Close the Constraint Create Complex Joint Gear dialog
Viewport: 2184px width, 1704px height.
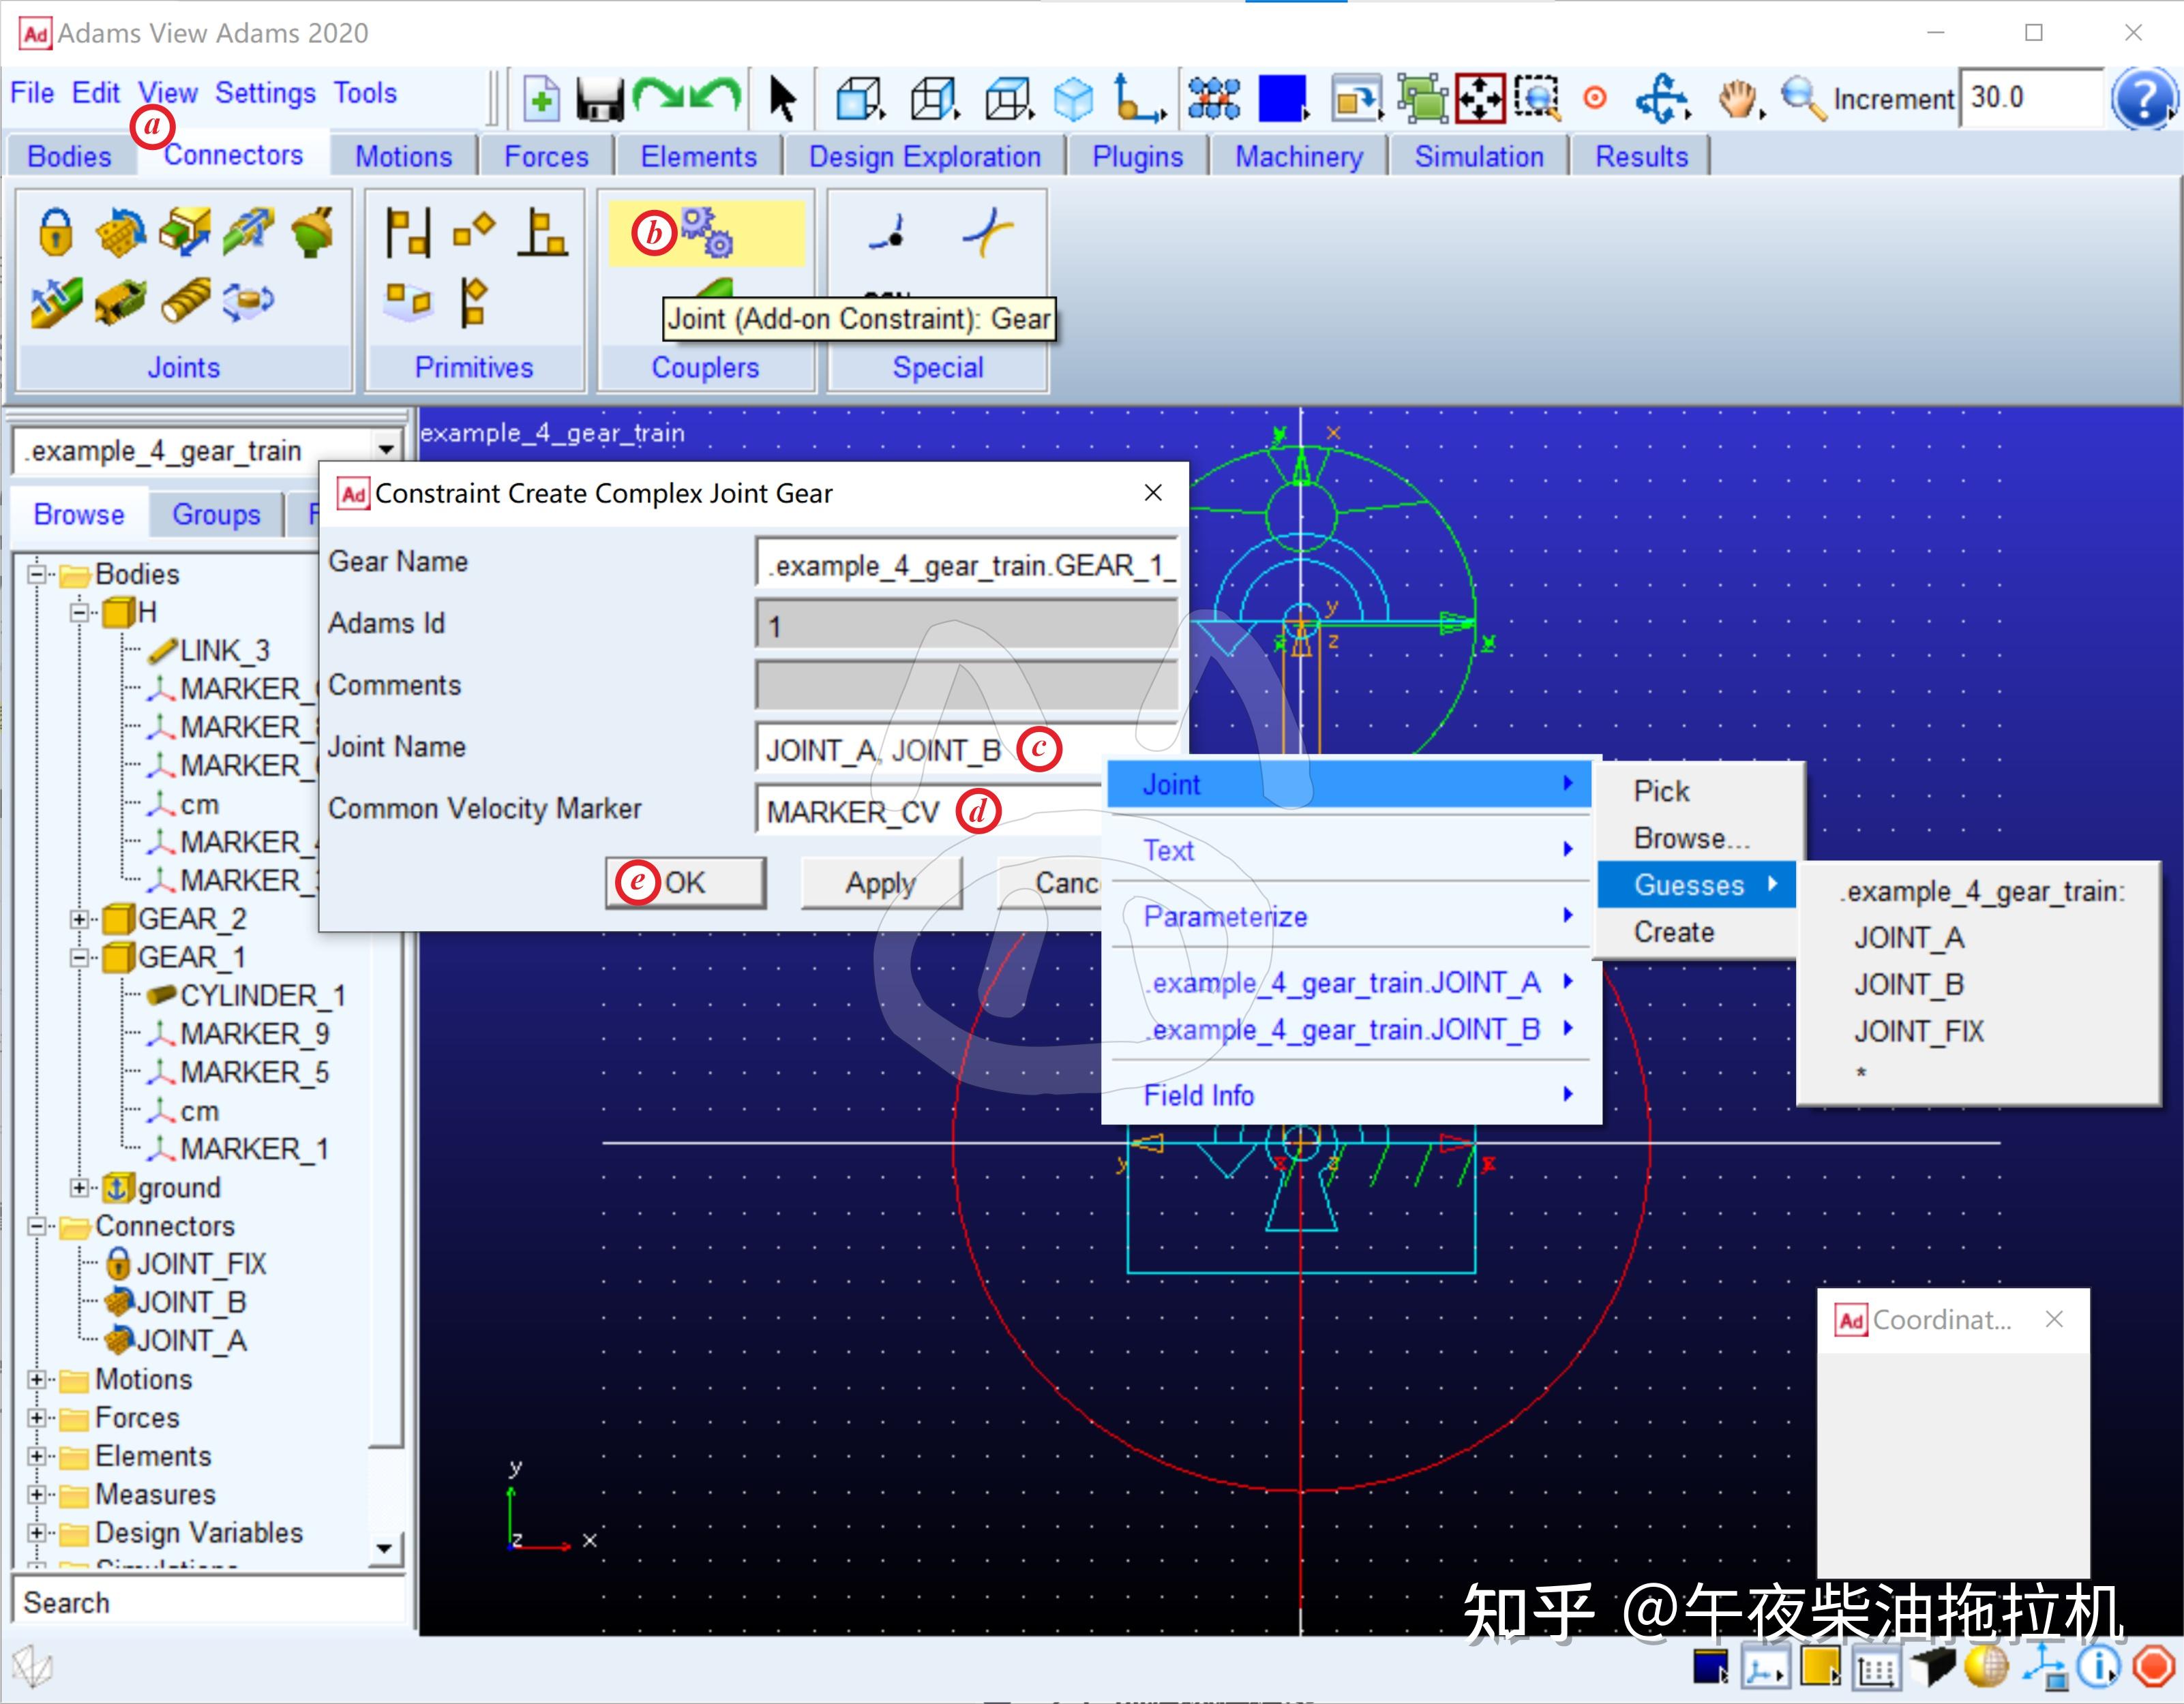point(1152,493)
